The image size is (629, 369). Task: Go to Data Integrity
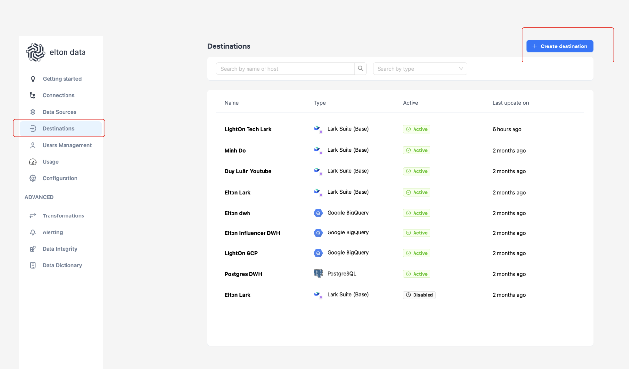(60, 249)
